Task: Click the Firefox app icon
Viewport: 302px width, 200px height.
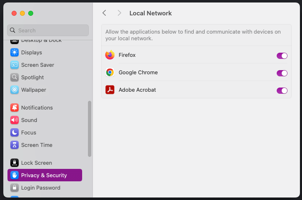Action: pos(110,55)
